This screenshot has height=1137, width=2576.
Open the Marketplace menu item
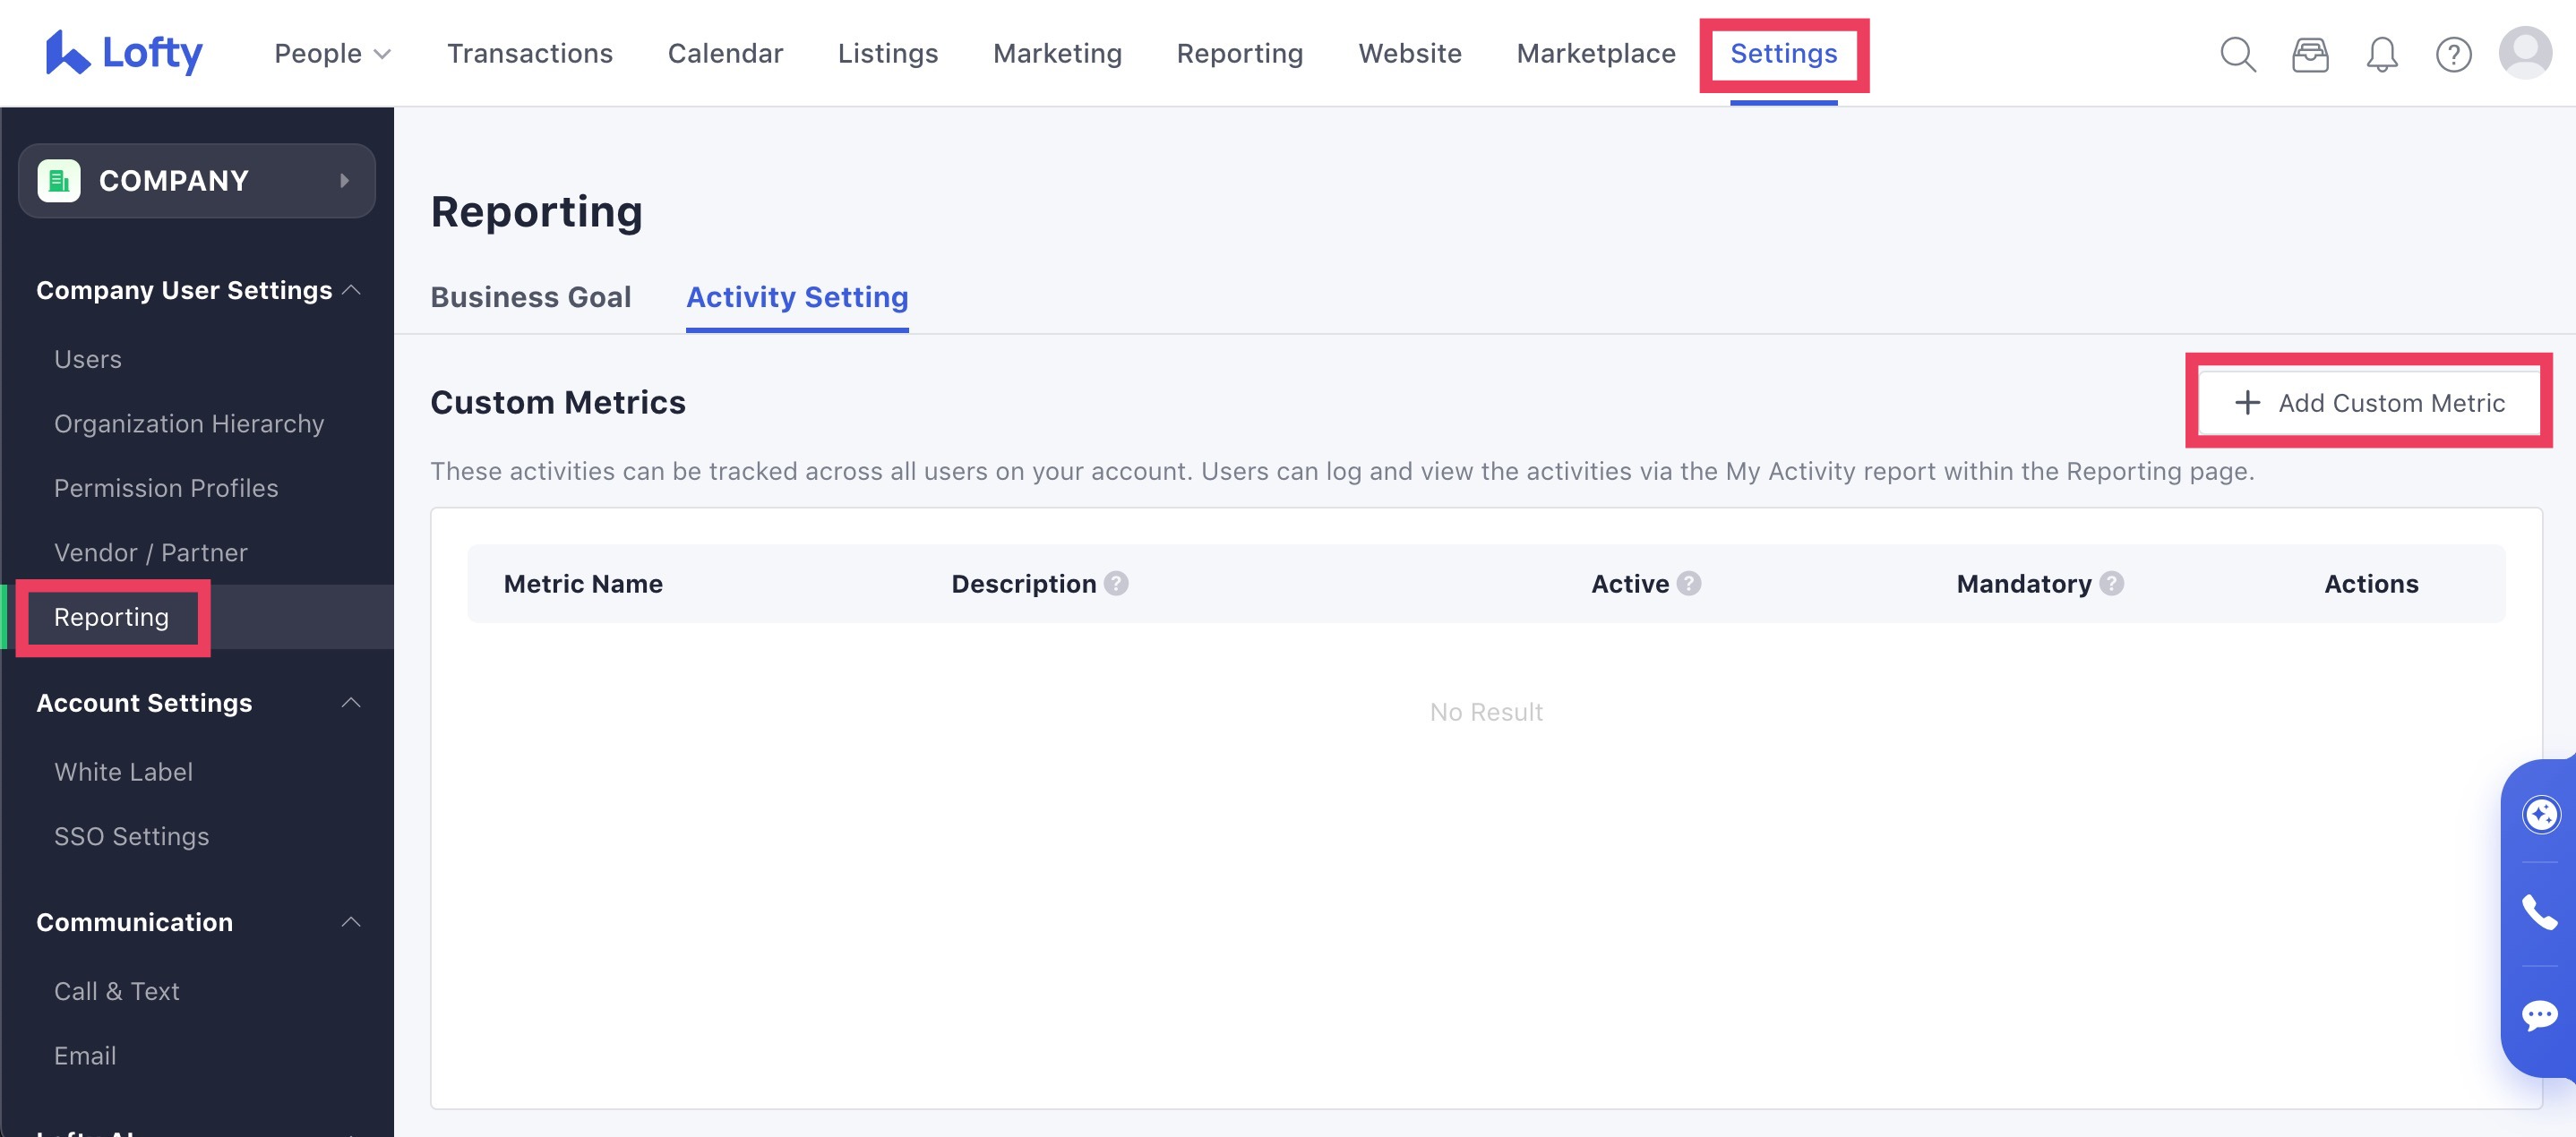click(1595, 53)
